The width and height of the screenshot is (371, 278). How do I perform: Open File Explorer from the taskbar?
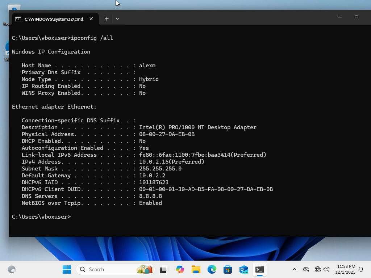click(196, 269)
